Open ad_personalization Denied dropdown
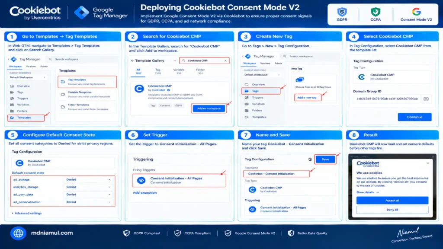 click(x=88, y=202)
